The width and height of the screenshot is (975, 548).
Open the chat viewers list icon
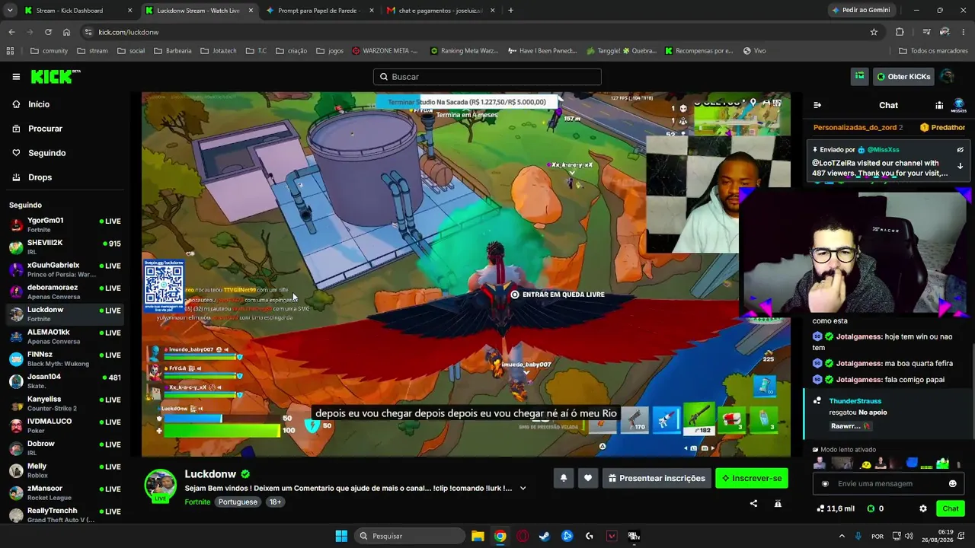tap(939, 106)
